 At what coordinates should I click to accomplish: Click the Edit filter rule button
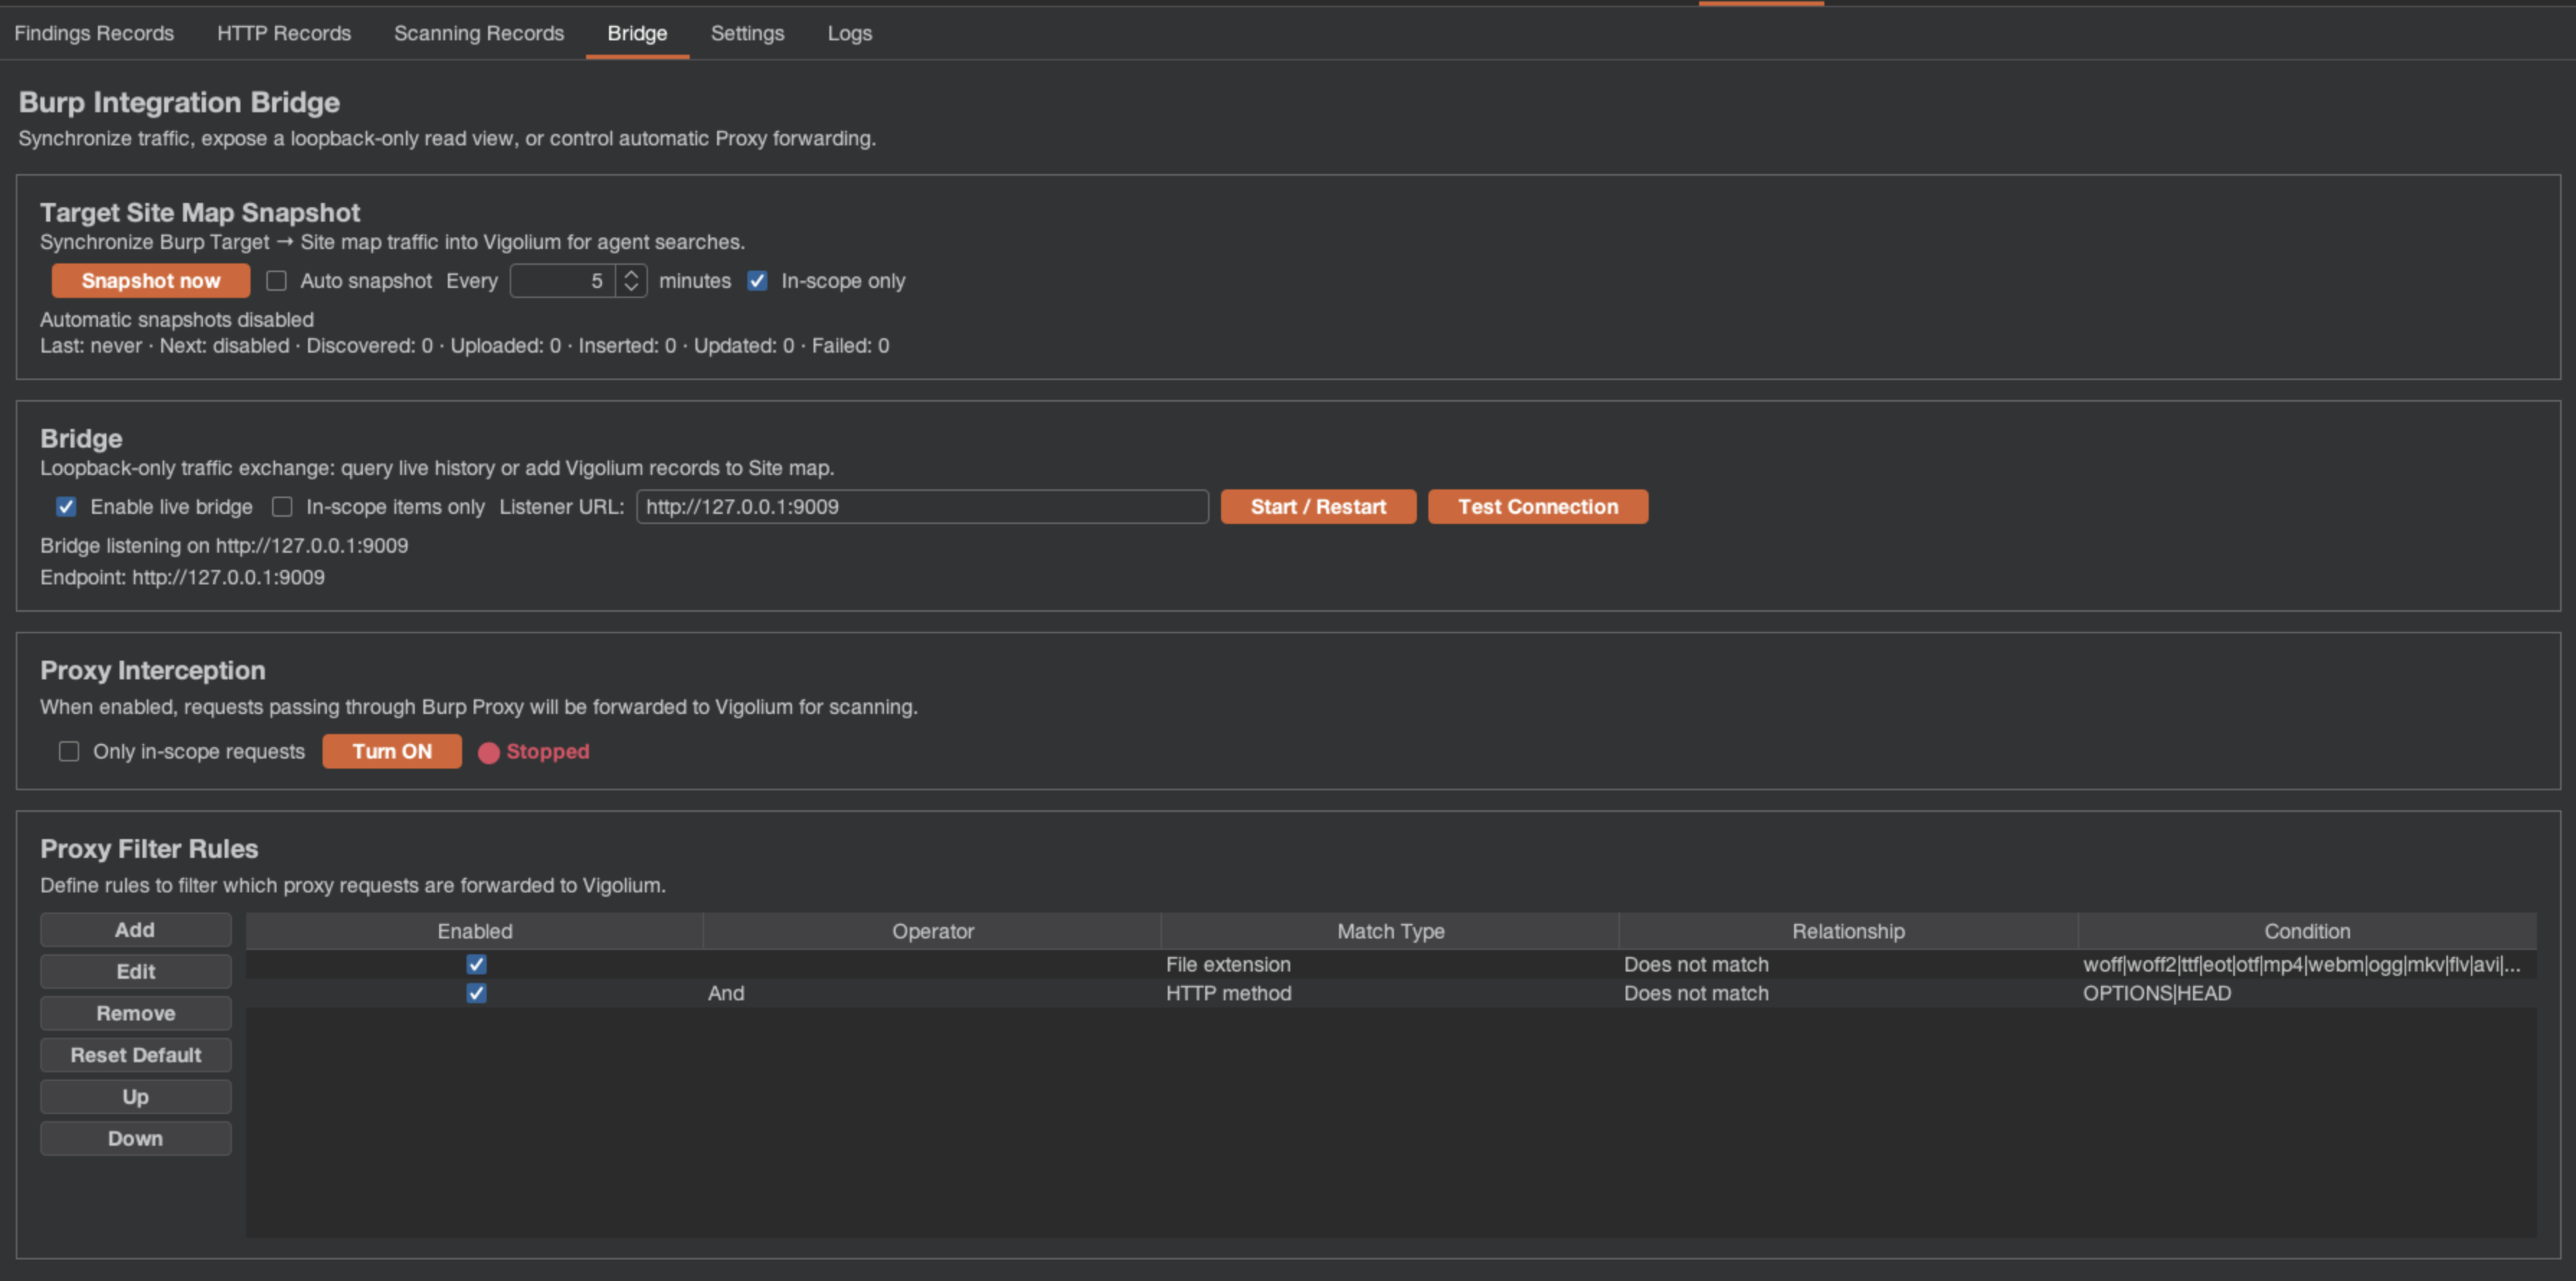135,972
